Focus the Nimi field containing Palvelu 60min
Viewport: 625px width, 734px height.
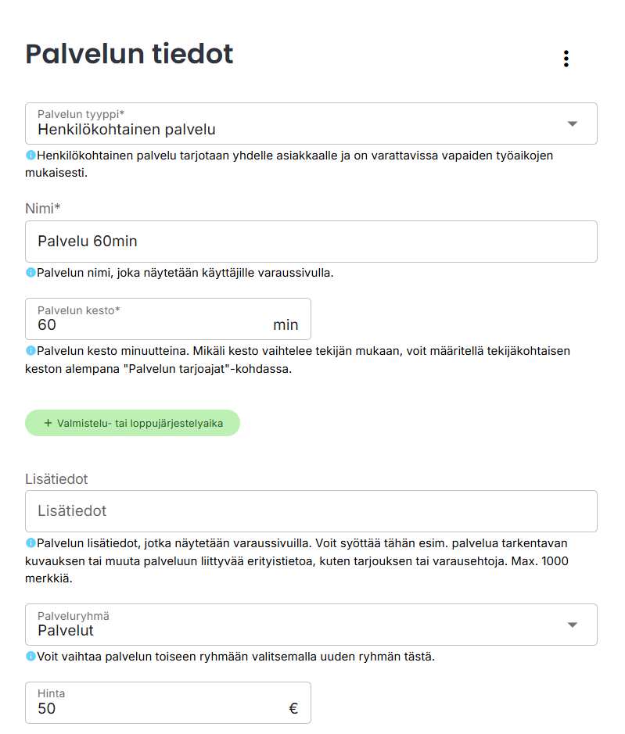point(311,242)
